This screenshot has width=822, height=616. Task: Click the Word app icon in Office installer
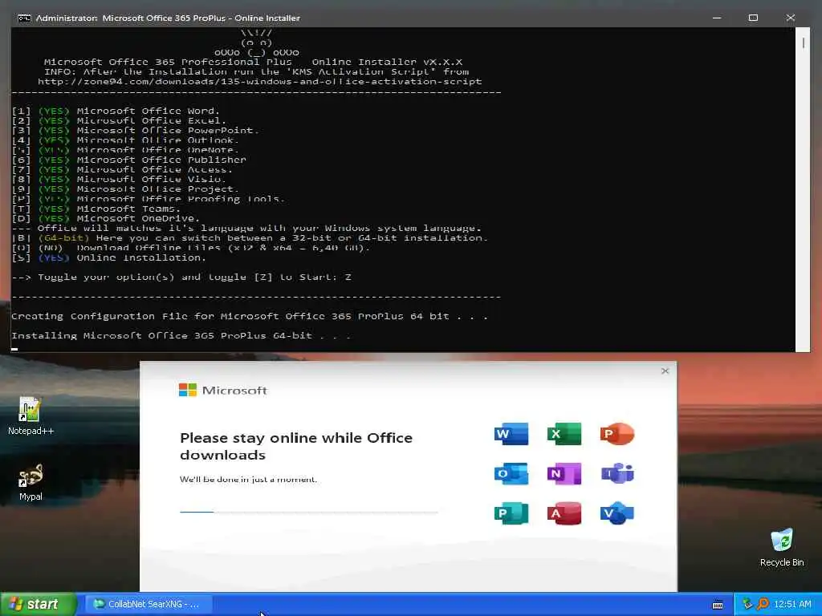click(511, 434)
